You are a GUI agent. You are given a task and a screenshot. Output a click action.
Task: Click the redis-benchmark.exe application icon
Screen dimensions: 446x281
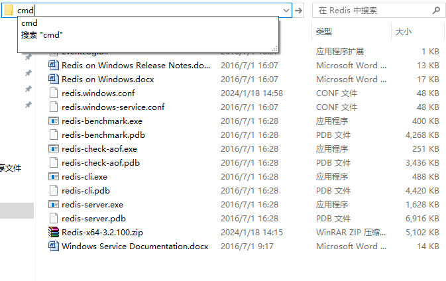54,121
